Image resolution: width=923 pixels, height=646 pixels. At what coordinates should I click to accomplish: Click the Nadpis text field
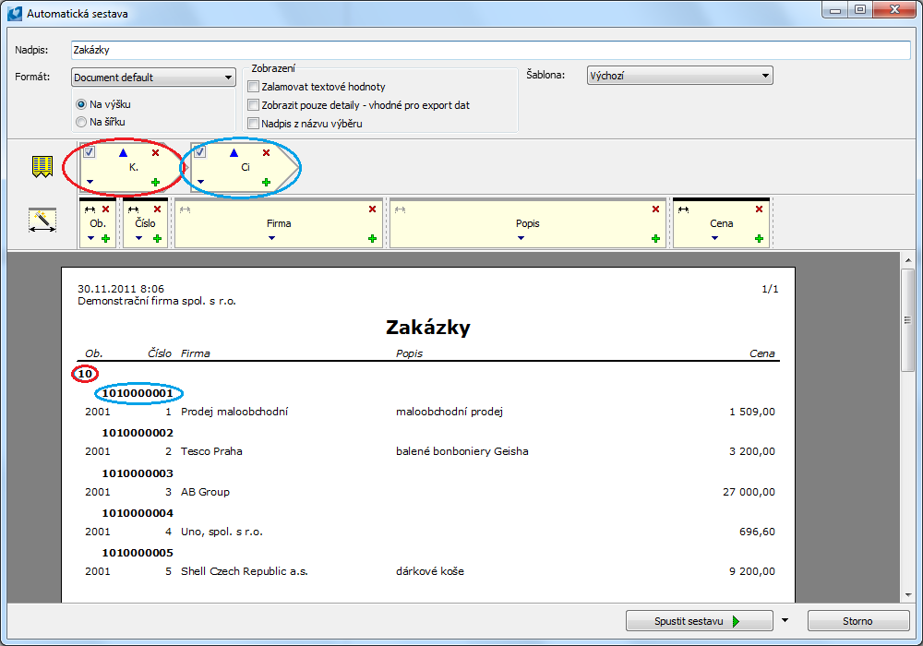point(490,50)
